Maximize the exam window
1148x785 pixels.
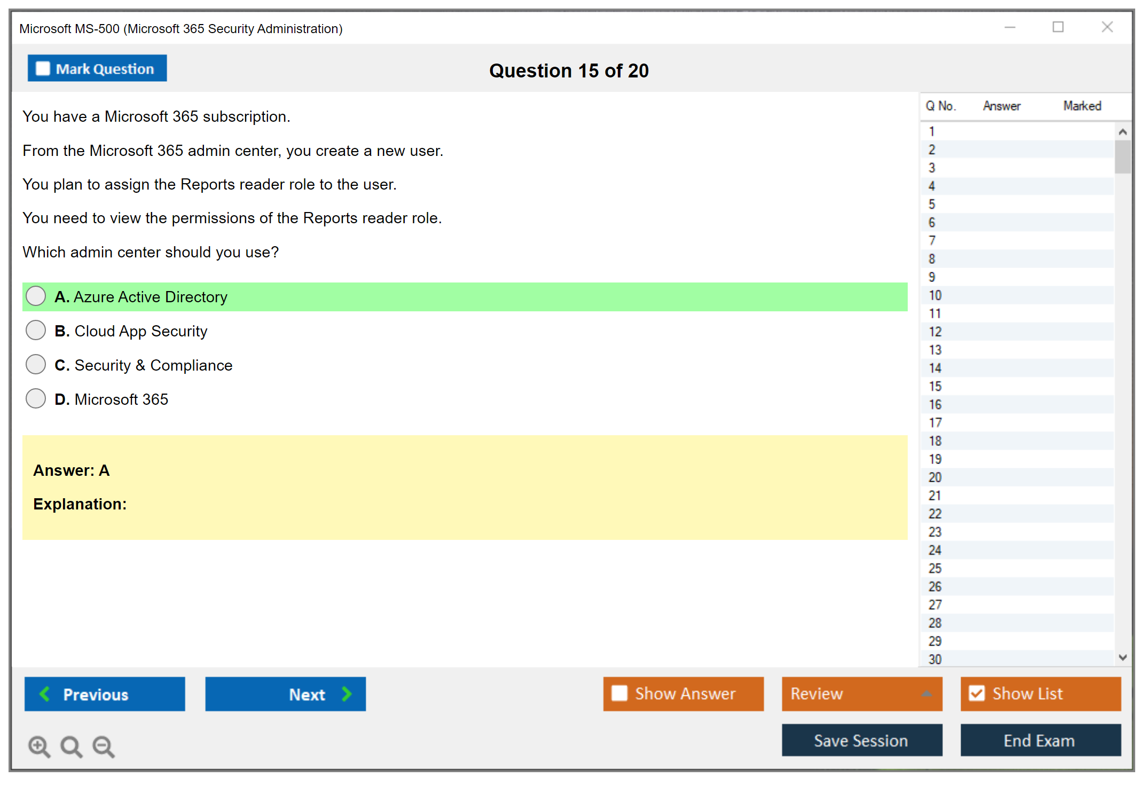[x=1058, y=27]
